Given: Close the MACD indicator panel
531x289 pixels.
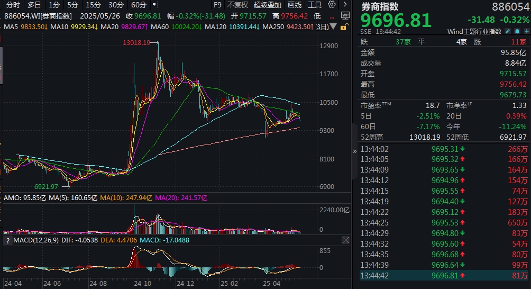Looking at the screenshot, I should coord(345,240).
